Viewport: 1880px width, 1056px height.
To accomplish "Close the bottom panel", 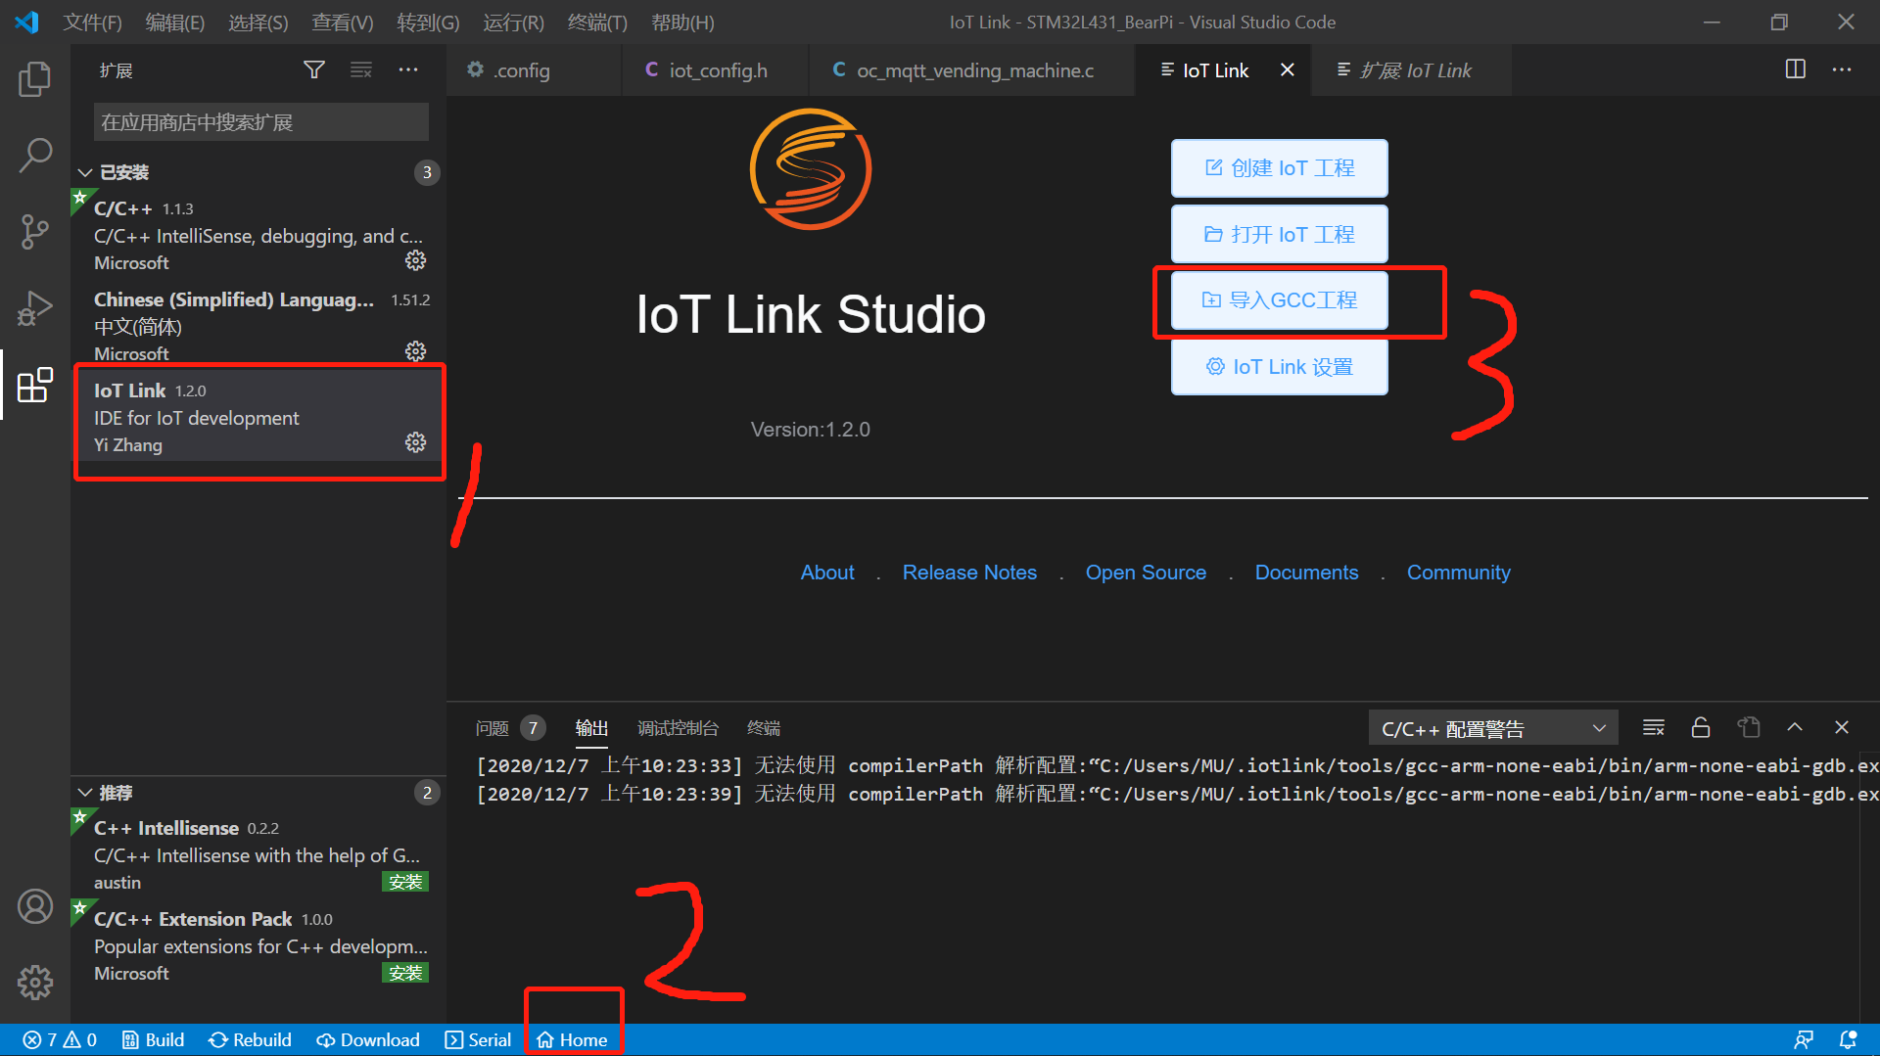I will [x=1842, y=727].
